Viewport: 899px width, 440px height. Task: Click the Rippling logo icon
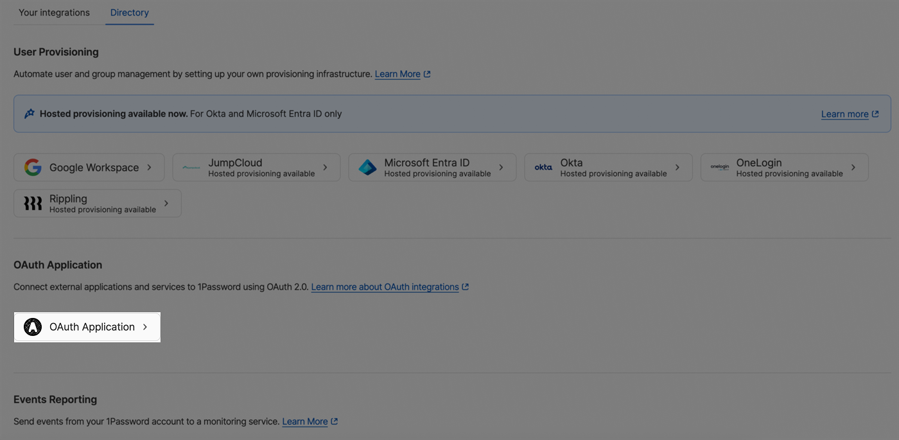[33, 203]
